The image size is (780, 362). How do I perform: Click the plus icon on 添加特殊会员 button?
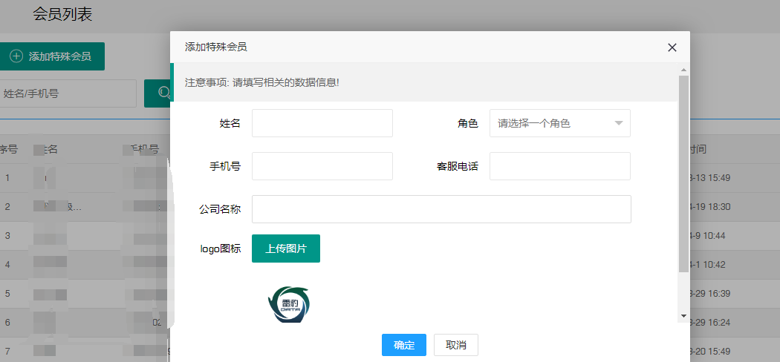click(16, 56)
